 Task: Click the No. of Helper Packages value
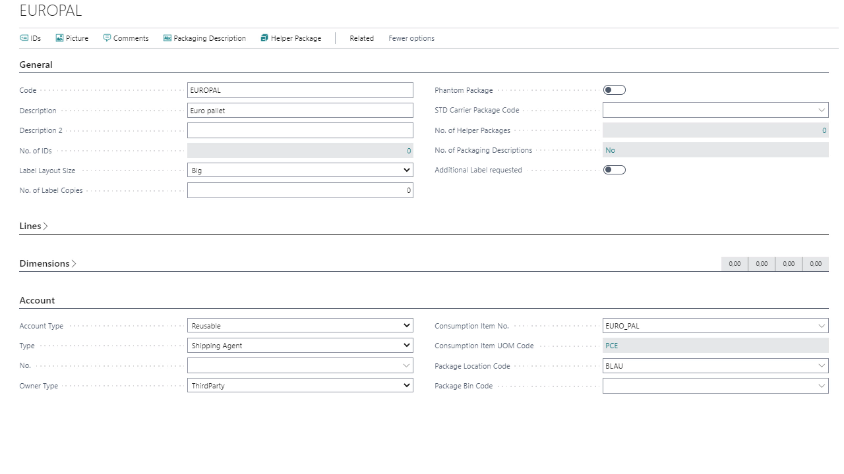[x=824, y=130]
